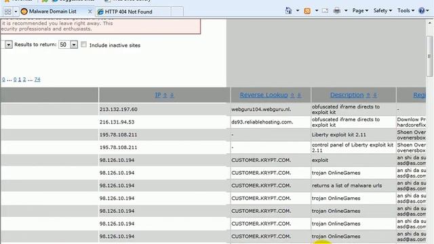The height and width of the screenshot is (244, 434).
Task: Click the Read Mail toolbar icon
Action: (325, 11)
